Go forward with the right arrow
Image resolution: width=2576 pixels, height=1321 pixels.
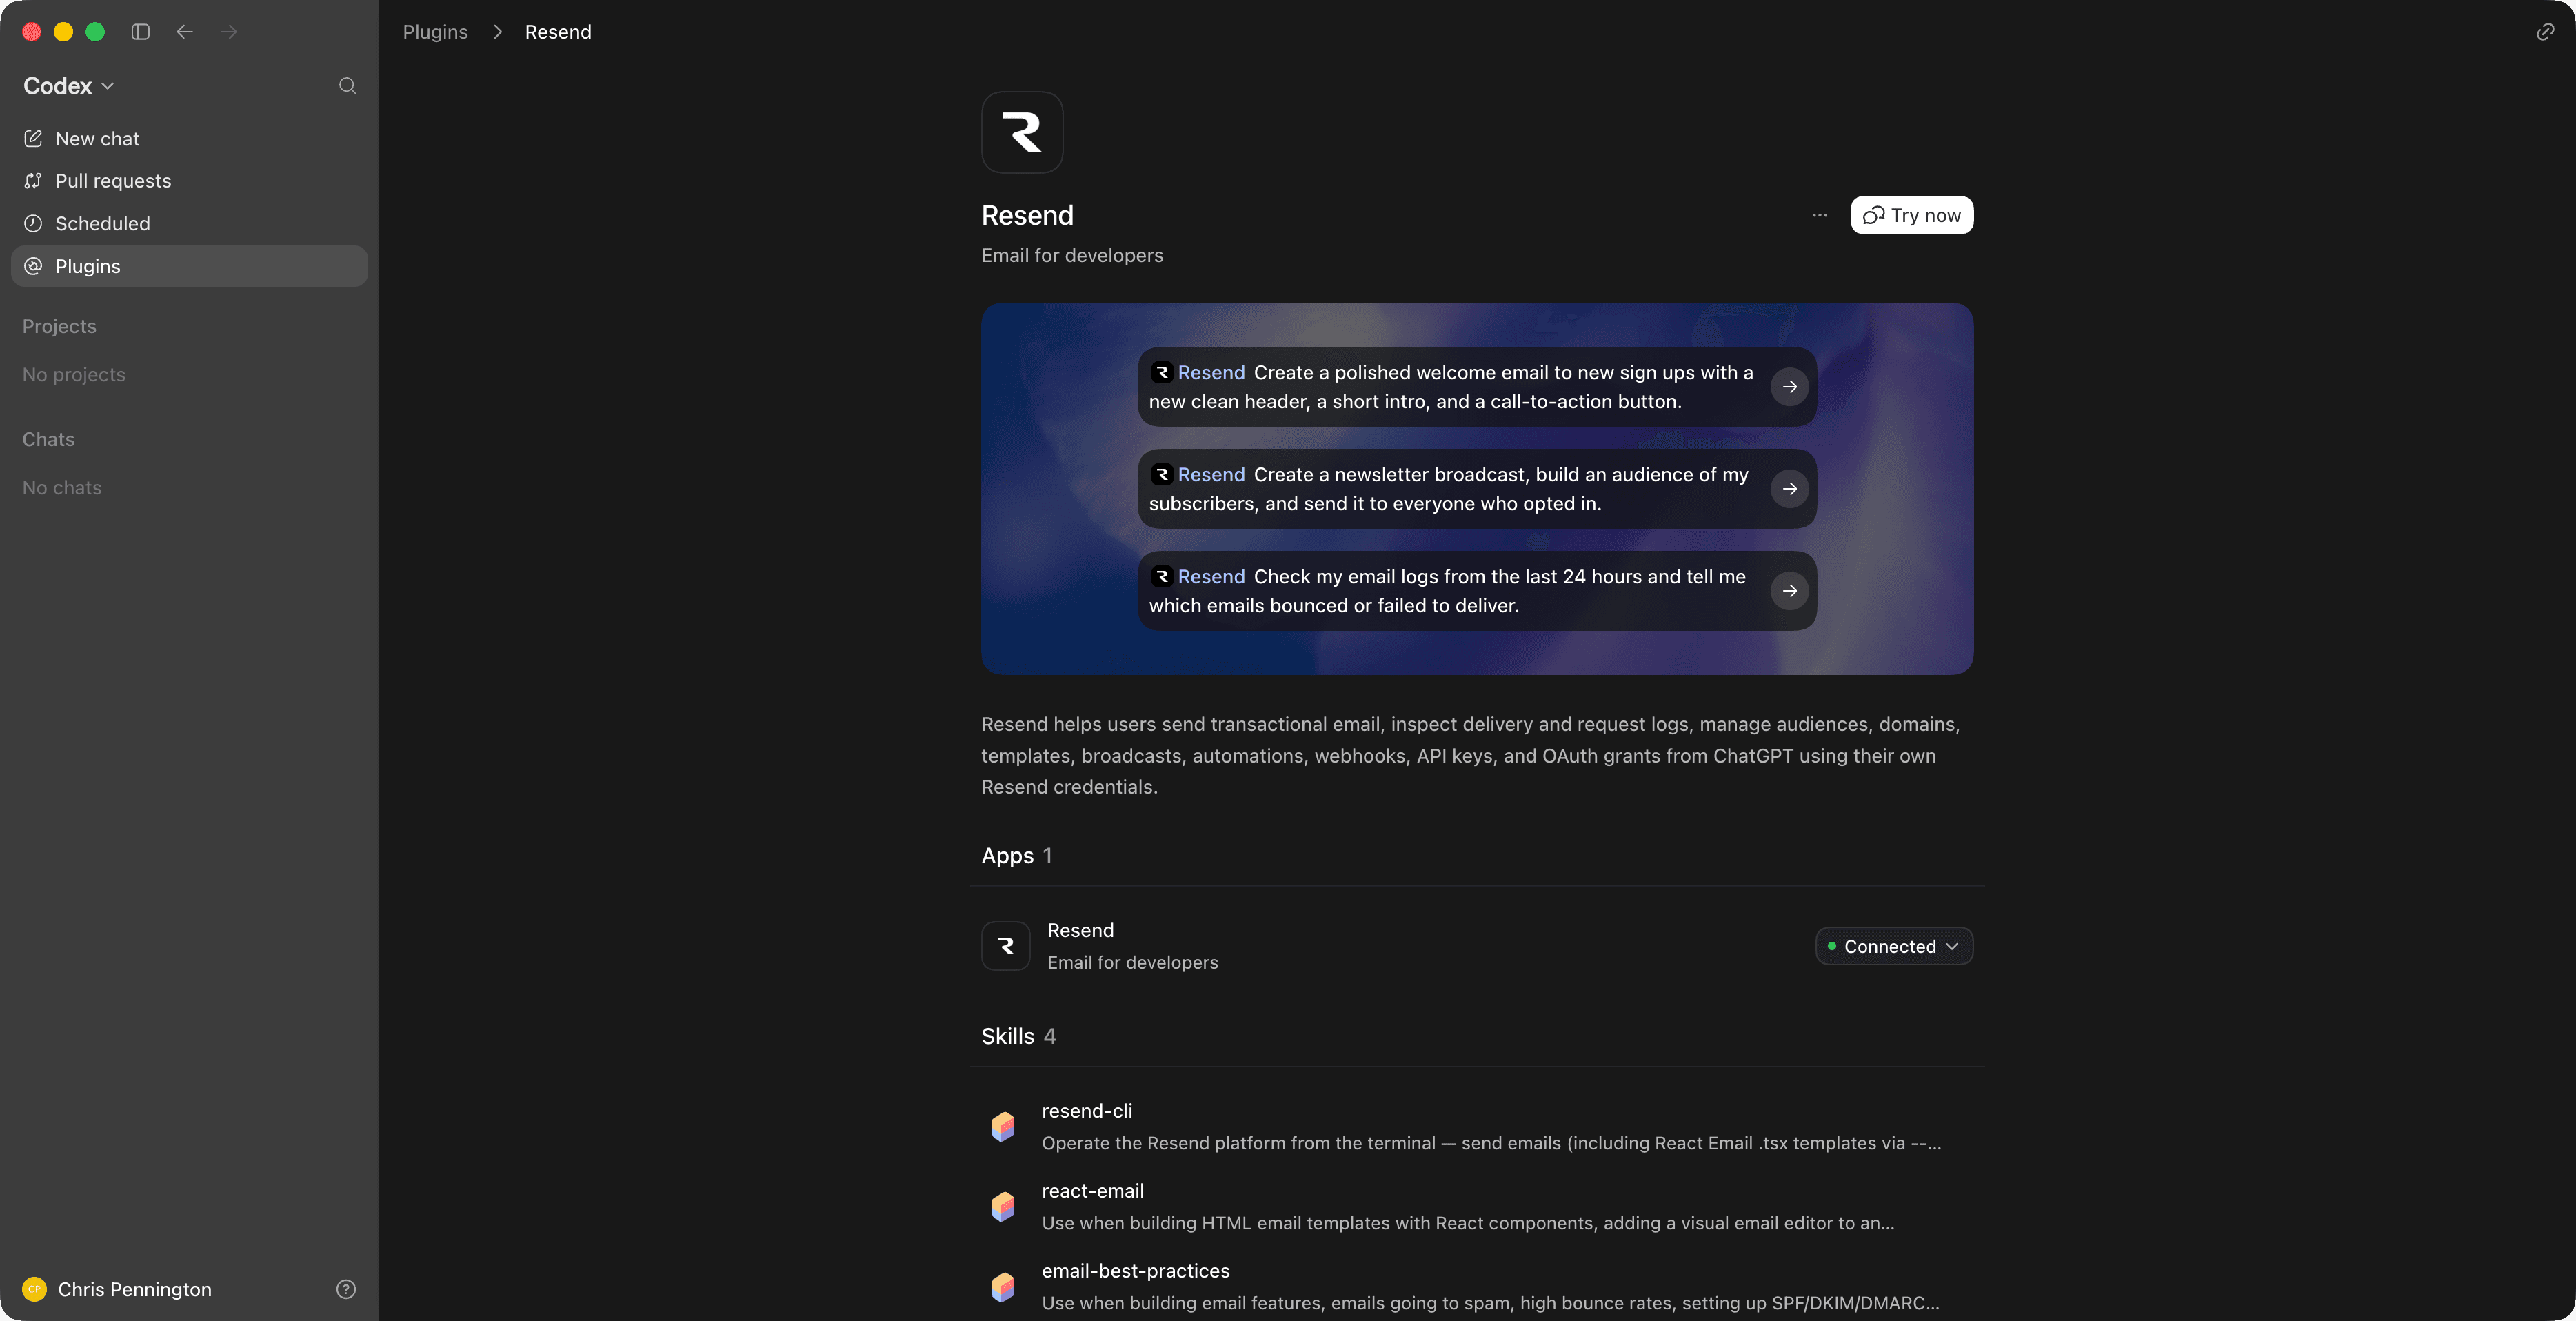229,32
